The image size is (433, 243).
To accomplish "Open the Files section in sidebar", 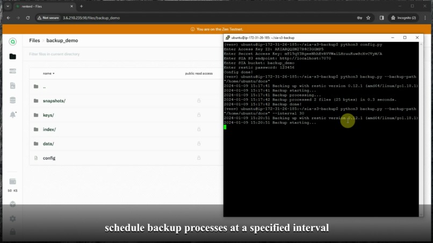I will [x=12, y=56].
